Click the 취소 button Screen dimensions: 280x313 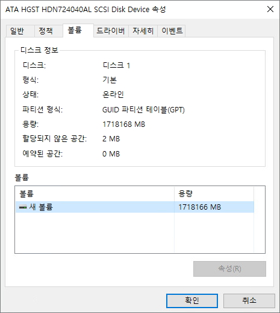[x=249, y=300]
